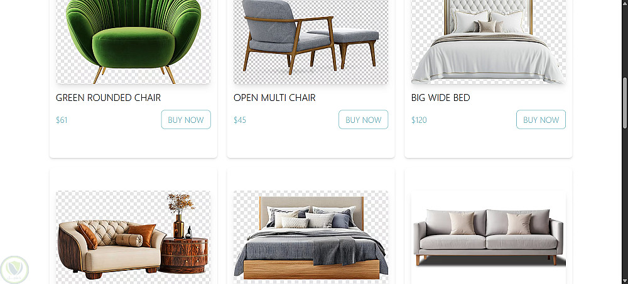Click the $45 price label

pyautogui.click(x=239, y=120)
